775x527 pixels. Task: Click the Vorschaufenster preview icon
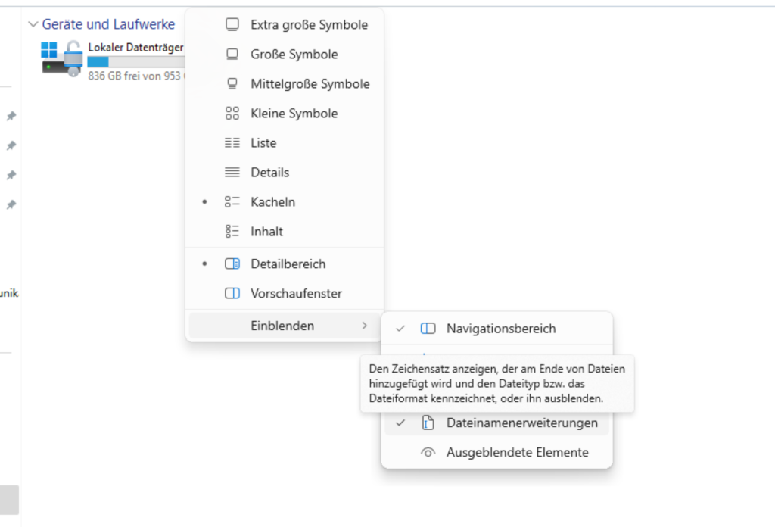pos(232,293)
